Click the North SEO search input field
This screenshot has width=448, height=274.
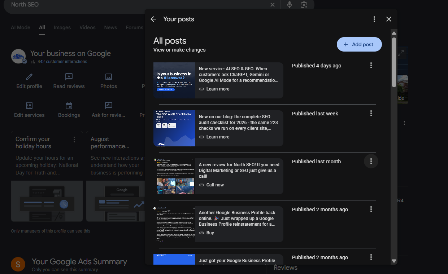pyautogui.click(x=137, y=5)
